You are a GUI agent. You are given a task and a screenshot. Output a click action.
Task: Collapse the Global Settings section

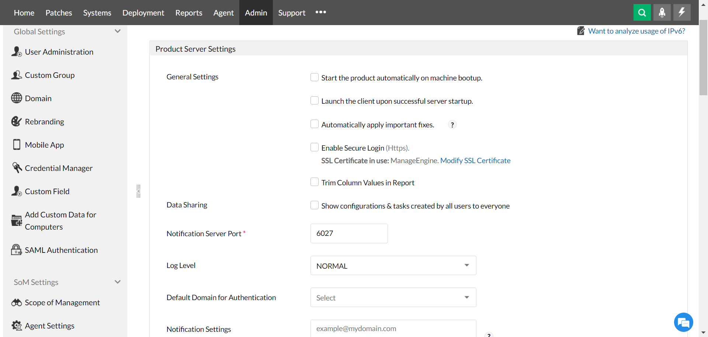click(x=118, y=31)
